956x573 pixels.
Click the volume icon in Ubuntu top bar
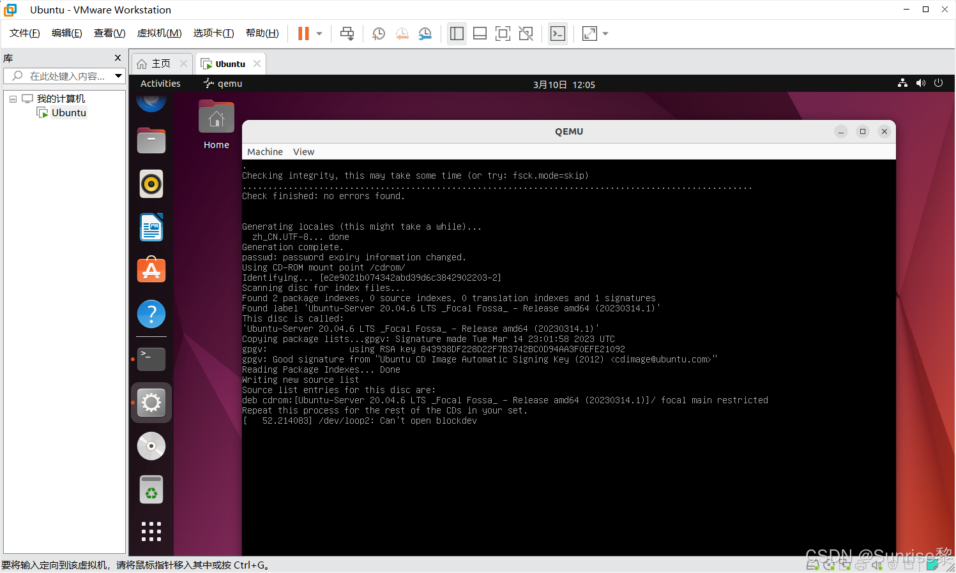click(920, 83)
